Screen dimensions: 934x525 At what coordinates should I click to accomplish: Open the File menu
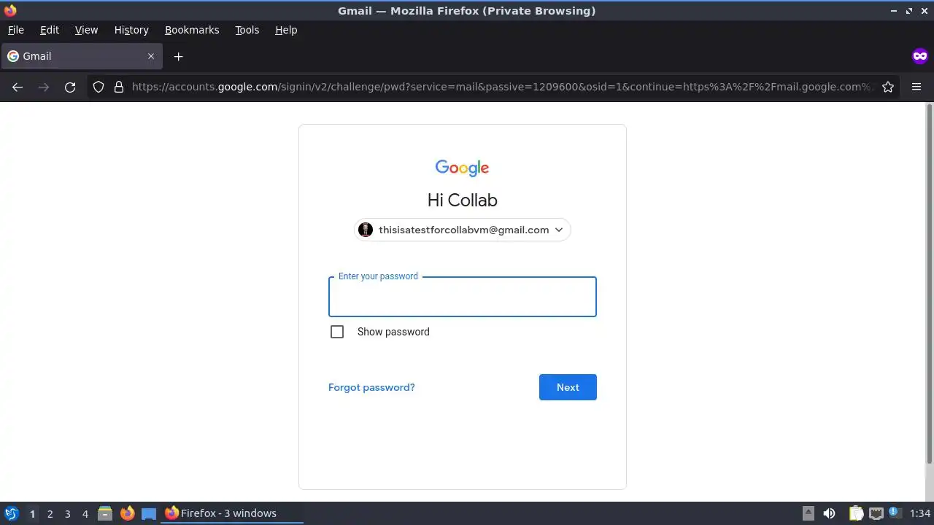click(15, 30)
